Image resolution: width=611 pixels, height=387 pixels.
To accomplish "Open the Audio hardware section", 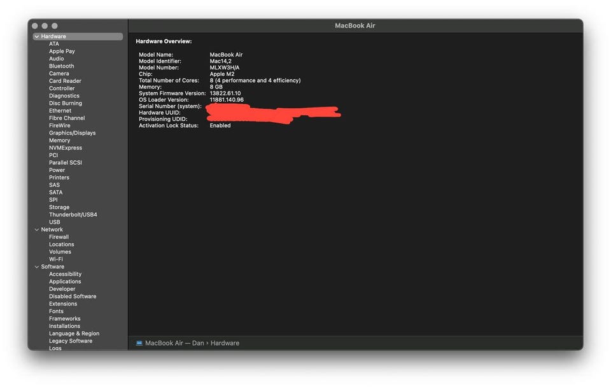I will coord(56,59).
